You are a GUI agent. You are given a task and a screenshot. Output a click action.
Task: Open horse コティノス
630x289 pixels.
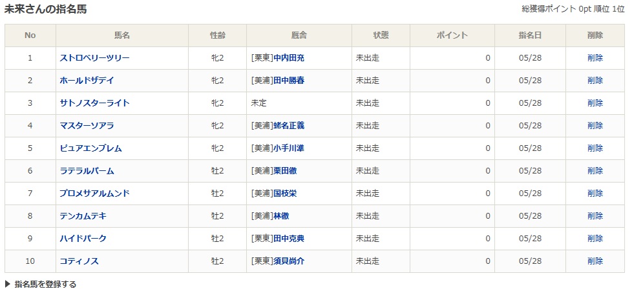click(x=79, y=261)
